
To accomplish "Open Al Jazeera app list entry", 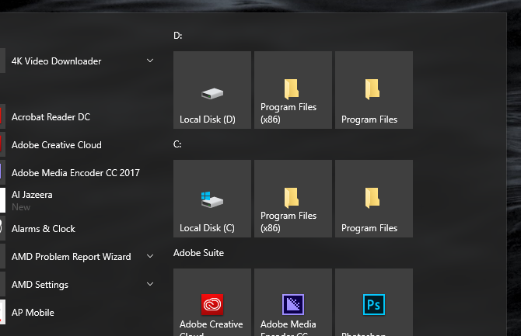I will (80, 200).
